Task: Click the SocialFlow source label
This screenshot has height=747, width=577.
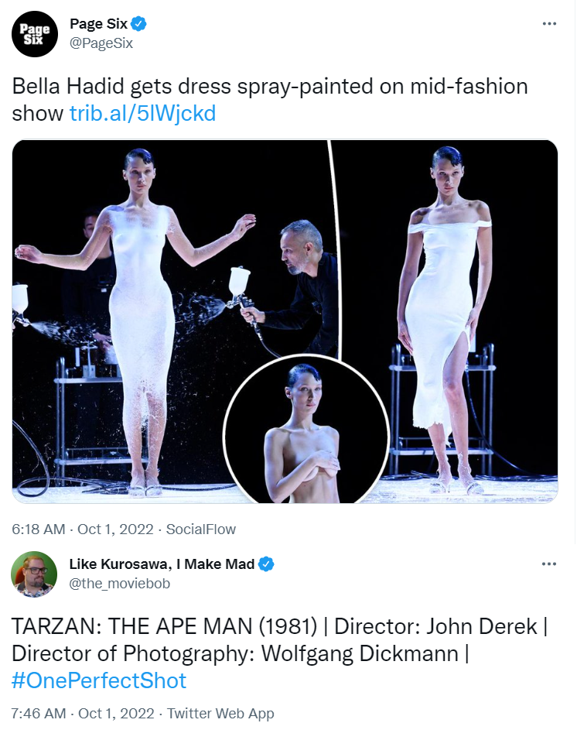Action: 201,529
